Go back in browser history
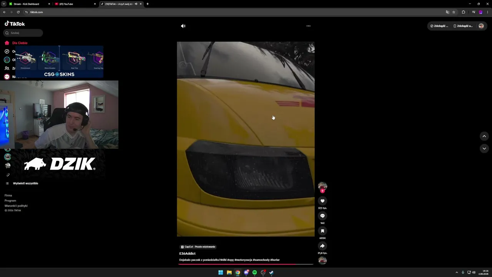The width and height of the screenshot is (492, 277). (x=4, y=12)
